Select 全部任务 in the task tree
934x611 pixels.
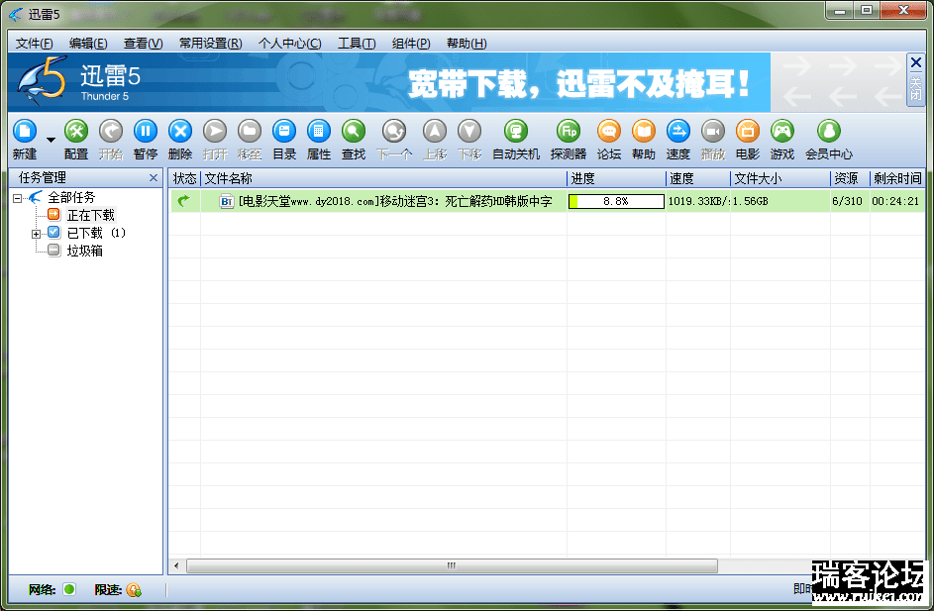[71, 197]
